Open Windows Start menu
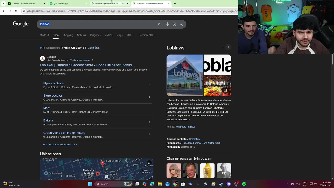Screen dimensions: 334x188 coord(90,184)
